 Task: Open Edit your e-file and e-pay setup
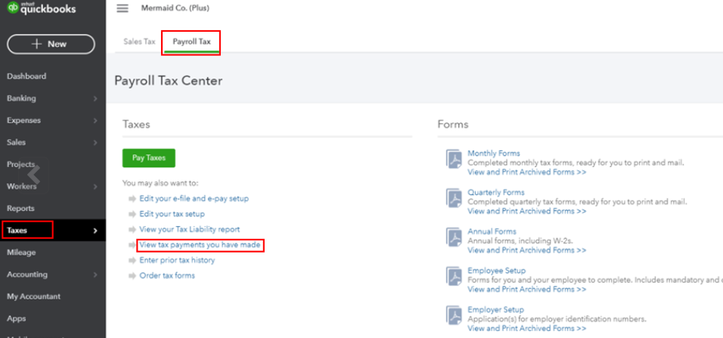click(x=194, y=199)
